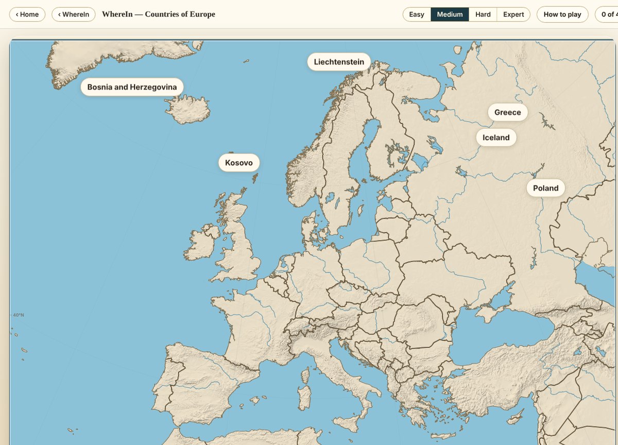Viewport: 618px width, 445px height.
Task: Click the page title WhereIn — Countries of Europe
Action: (159, 14)
